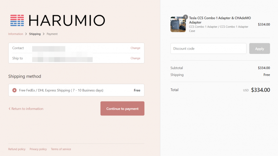This screenshot has height=156, width=278.
Task: Click the Harumio striped logo icon
Action: (x=17, y=20)
